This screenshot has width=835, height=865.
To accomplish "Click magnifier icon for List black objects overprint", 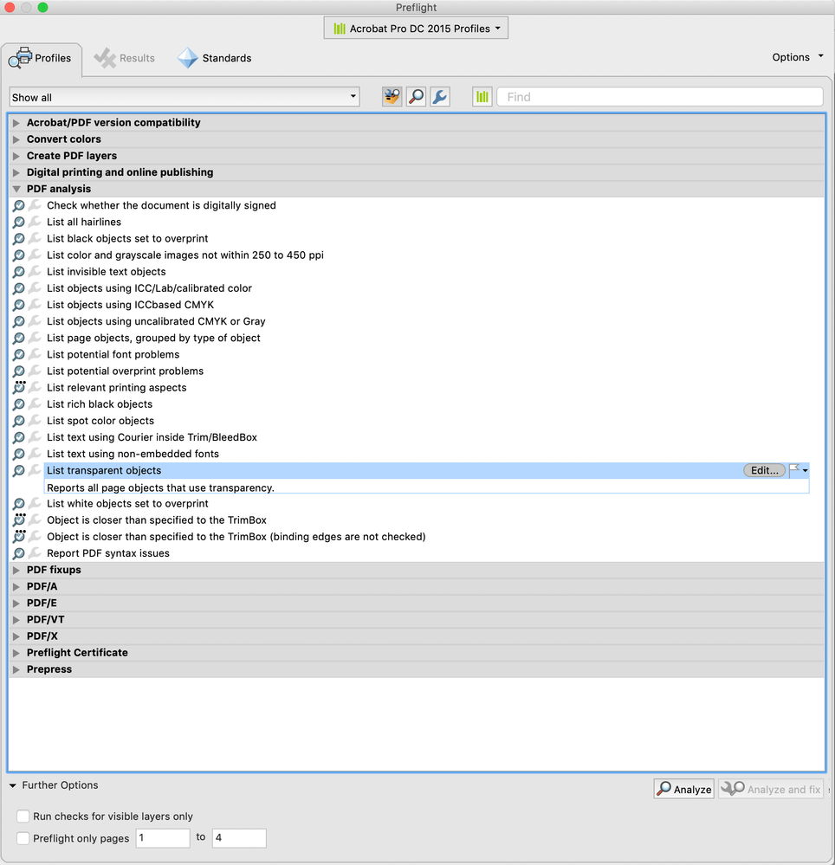I will point(19,238).
